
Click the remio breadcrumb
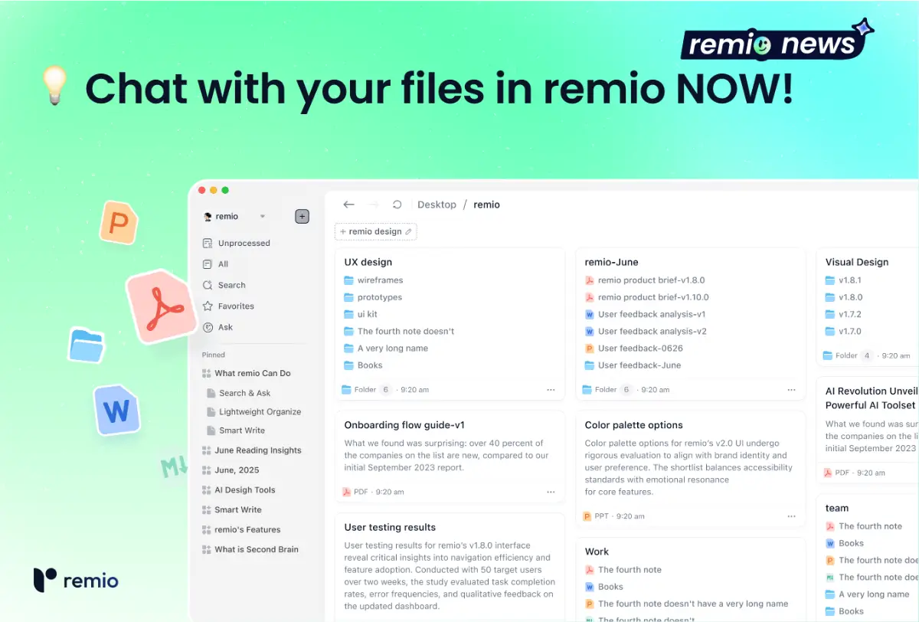pos(486,205)
